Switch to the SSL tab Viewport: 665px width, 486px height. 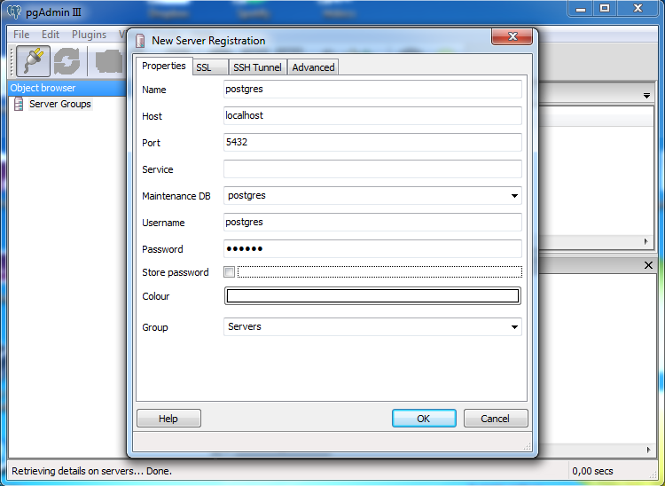210,67
